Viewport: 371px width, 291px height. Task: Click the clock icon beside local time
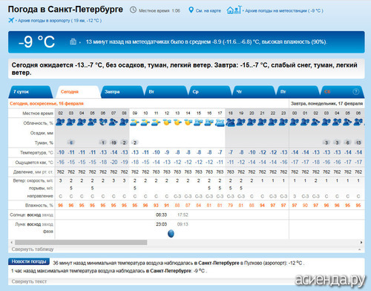(133, 10)
